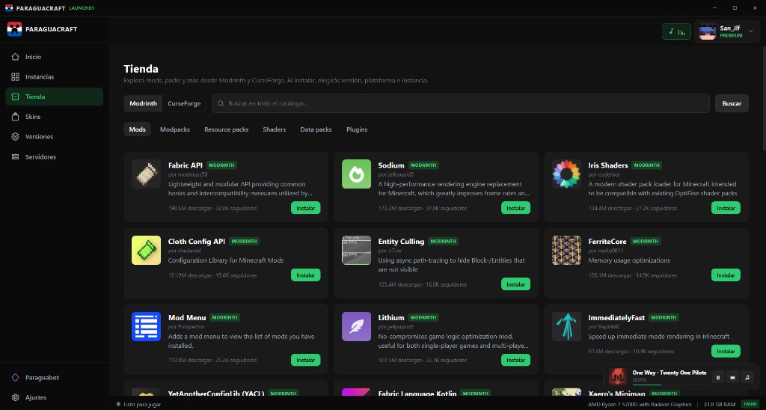Open the Versiones layers icon
The width and height of the screenshot is (766, 410).
[x=15, y=137]
